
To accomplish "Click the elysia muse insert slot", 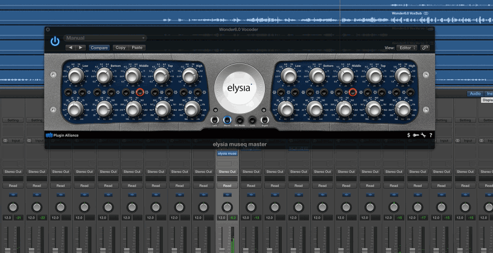I will click(227, 154).
